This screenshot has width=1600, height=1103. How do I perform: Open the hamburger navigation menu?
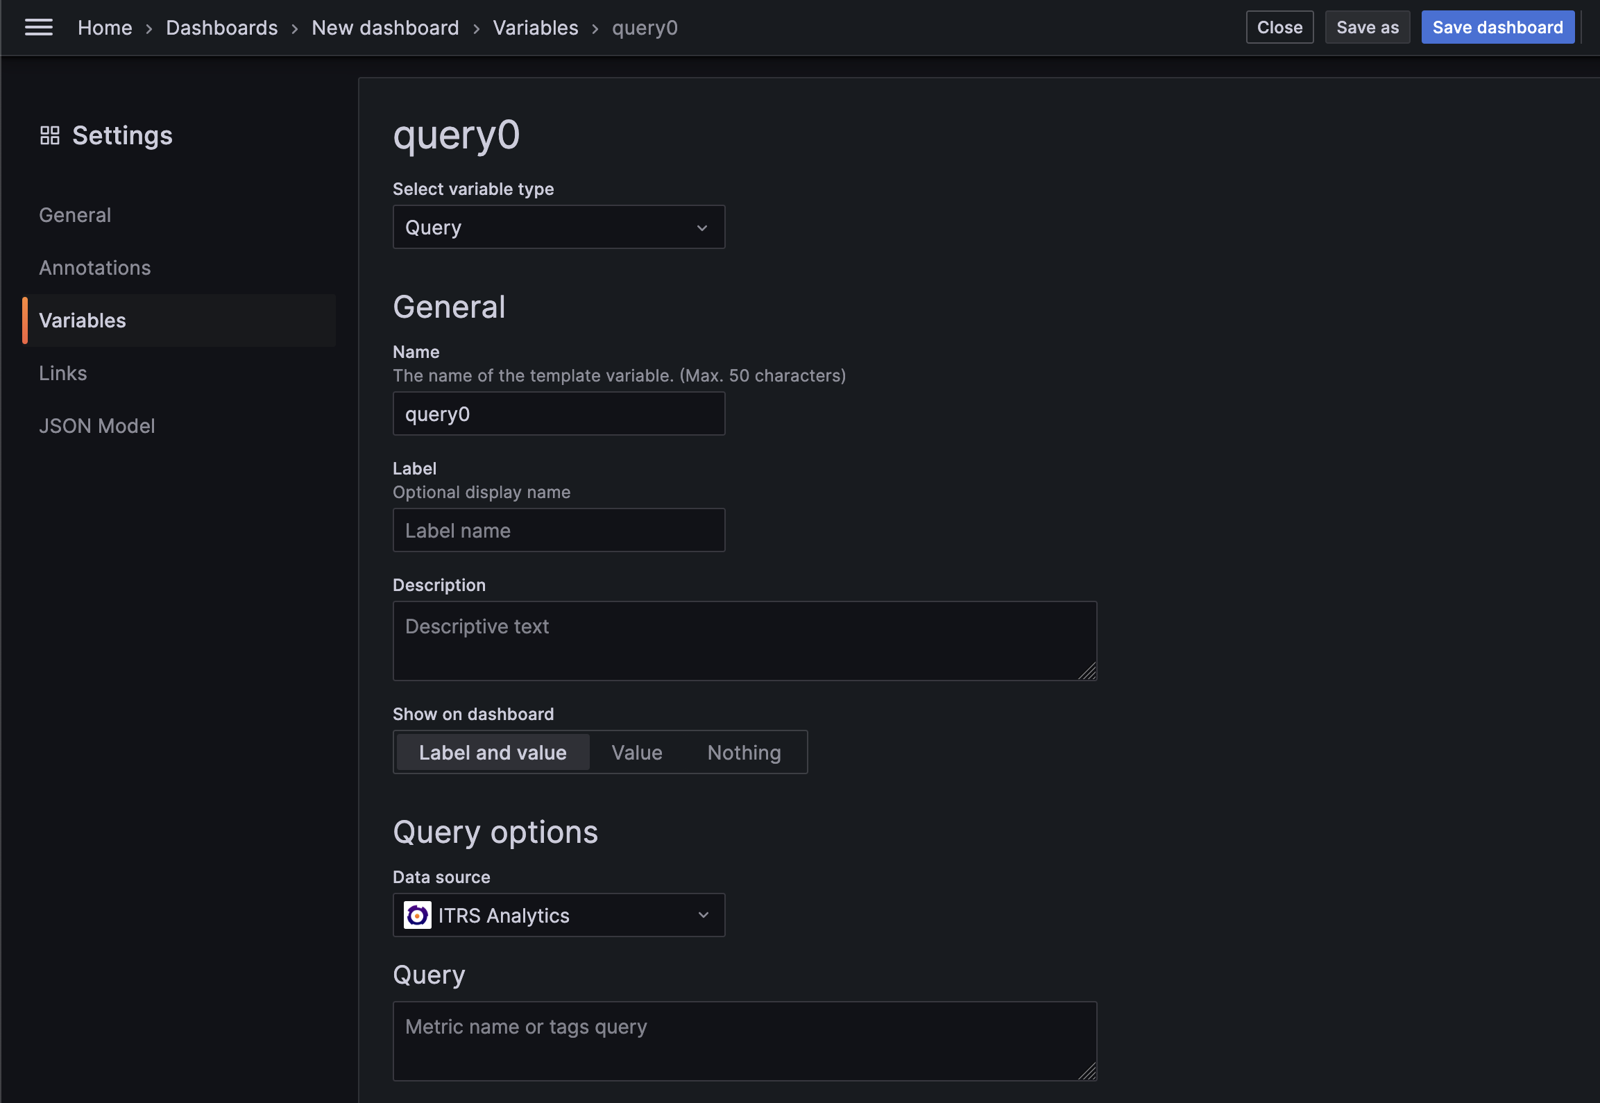click(39, 27)
